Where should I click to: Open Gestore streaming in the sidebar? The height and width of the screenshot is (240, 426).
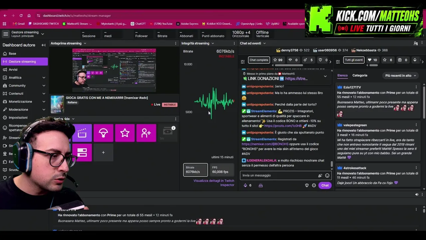[x=25, y=62]
